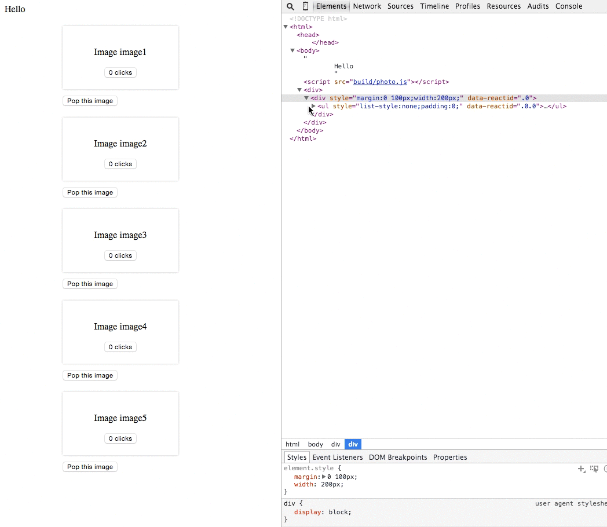Click the Image image1 card label
Viewport: 607px width, 527px height.
[x=120, y=52]
